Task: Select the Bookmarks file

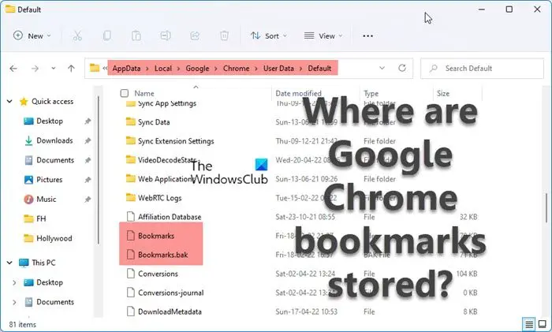Action: click(156, 236)
